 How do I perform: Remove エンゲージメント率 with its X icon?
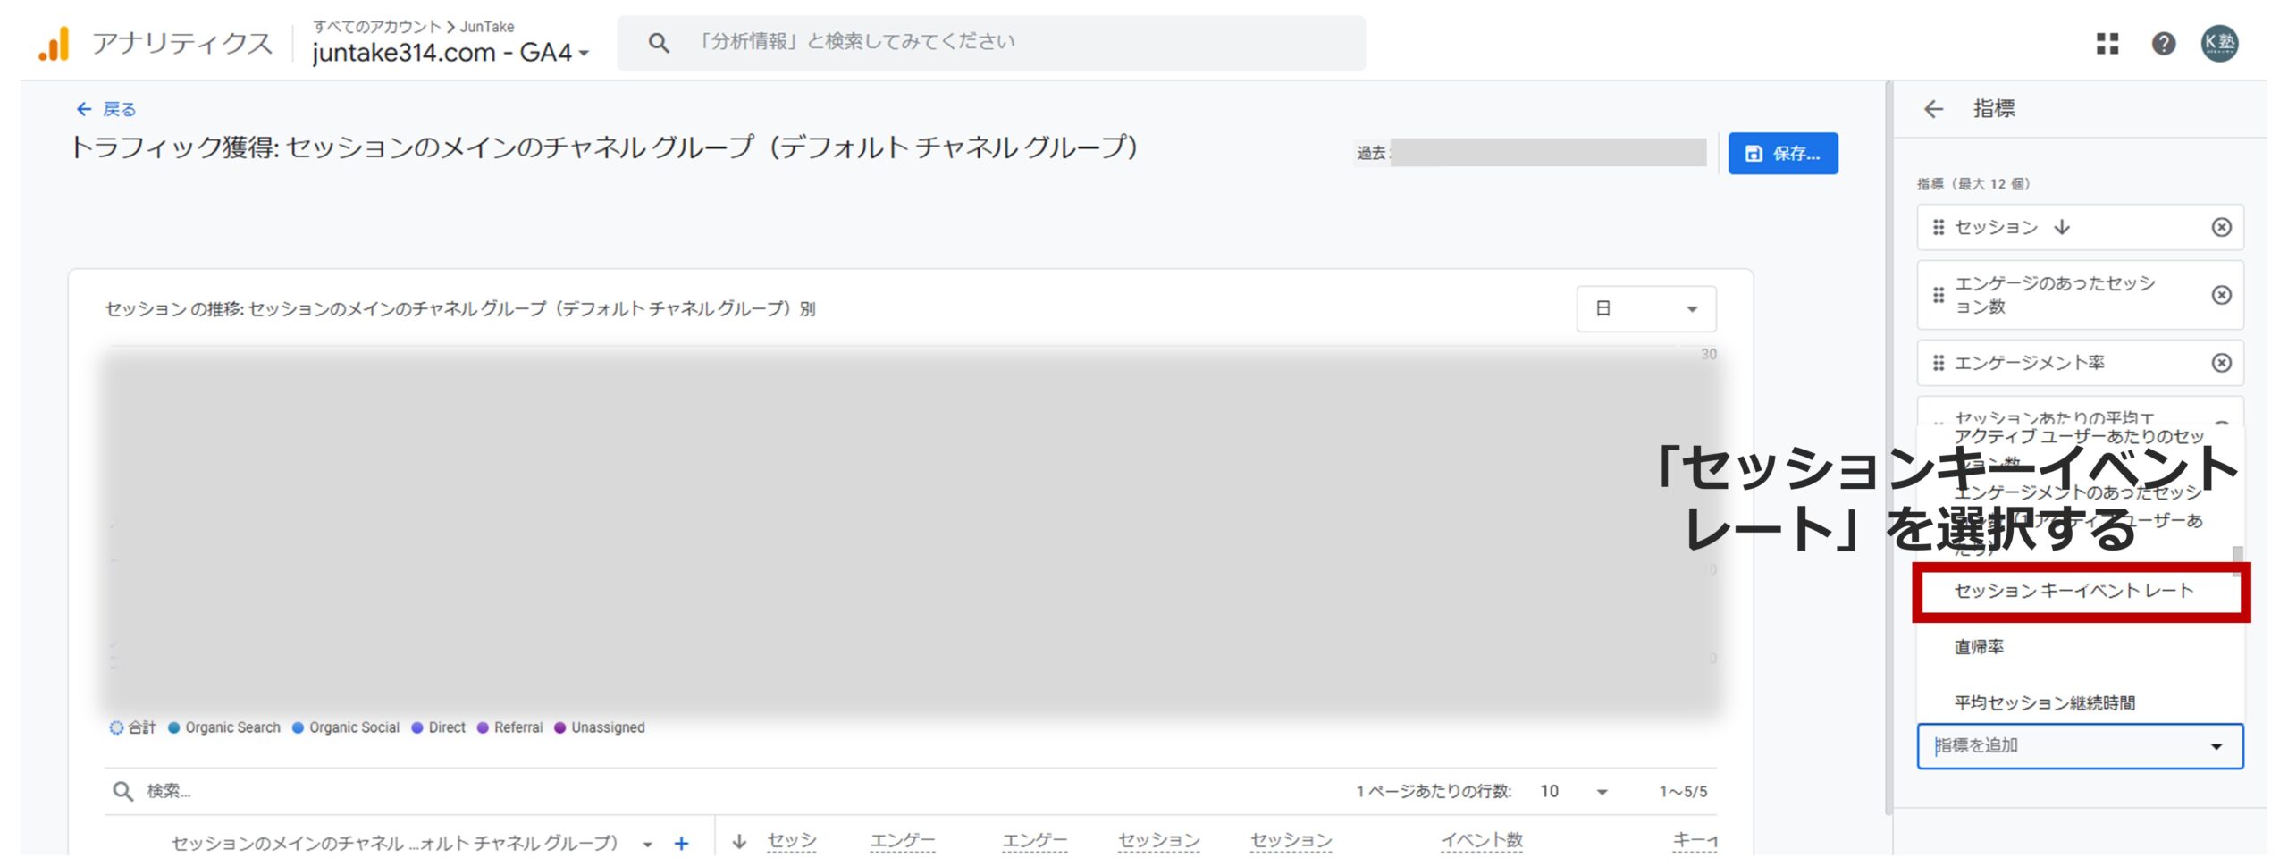click(2220, 363)
